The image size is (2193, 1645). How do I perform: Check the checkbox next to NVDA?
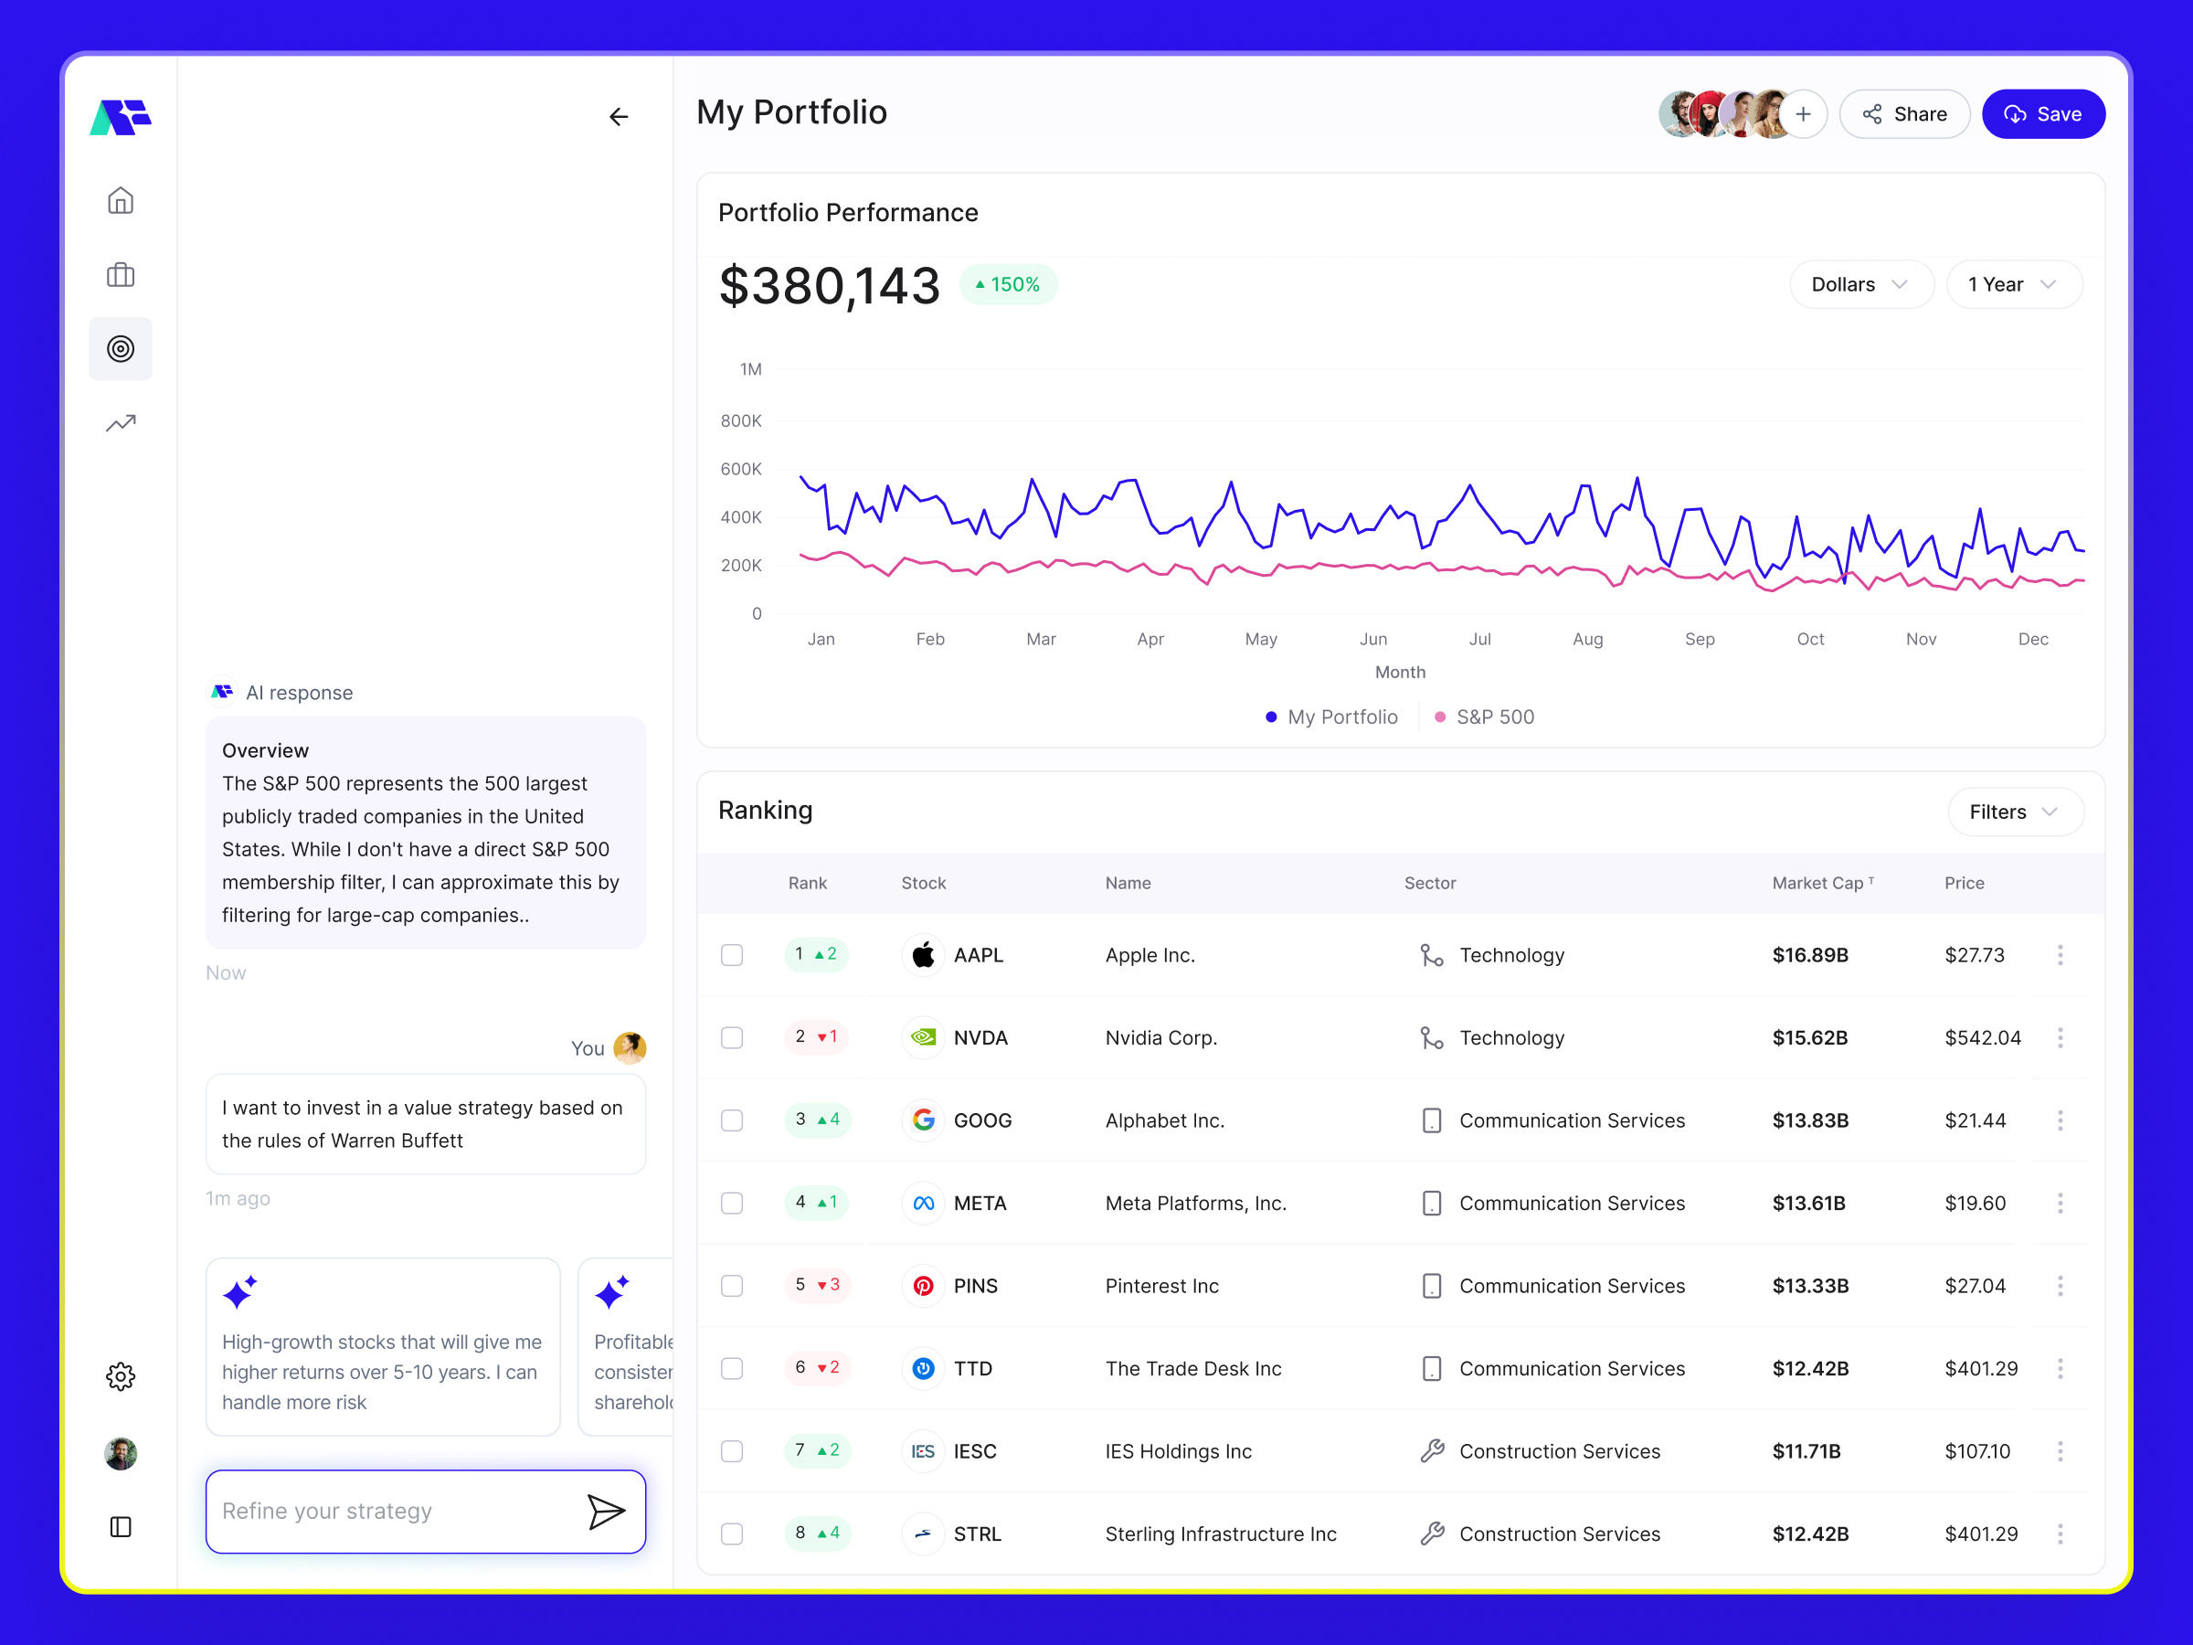[733, 1037]
